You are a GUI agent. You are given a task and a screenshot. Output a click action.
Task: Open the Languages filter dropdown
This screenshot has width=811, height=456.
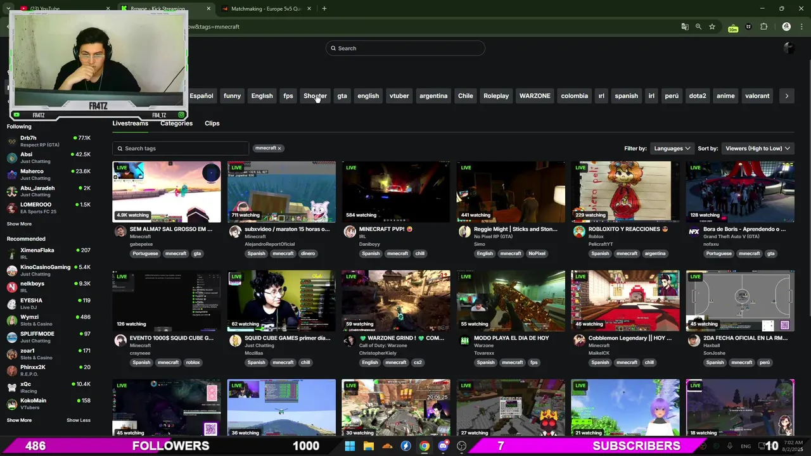[672, 148]
